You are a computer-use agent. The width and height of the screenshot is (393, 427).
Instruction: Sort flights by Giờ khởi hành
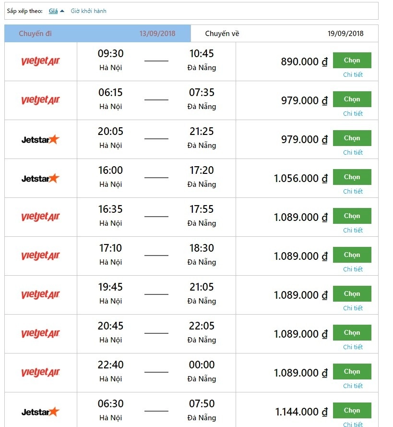point(88,11)
